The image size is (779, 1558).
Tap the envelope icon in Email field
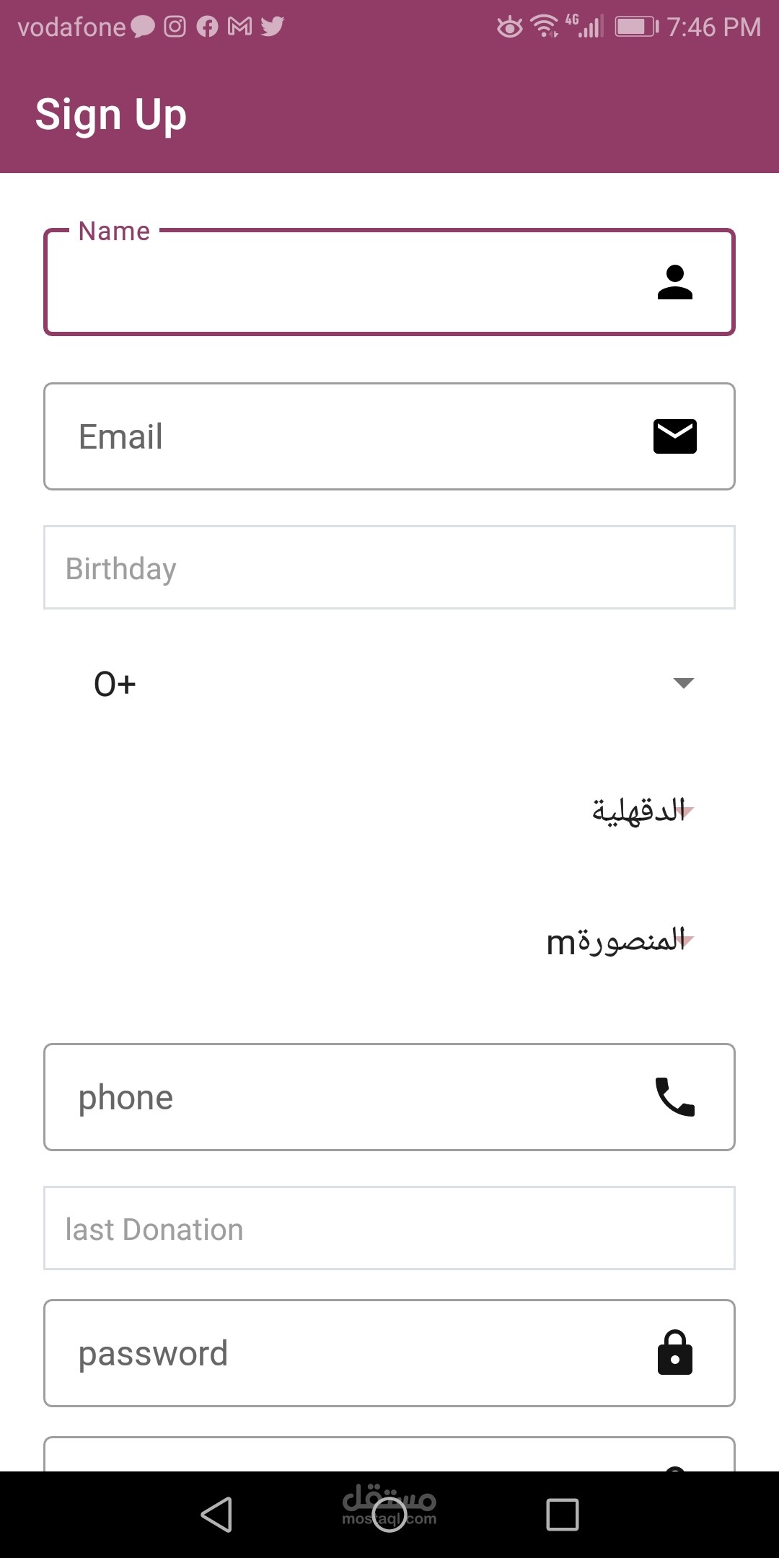click(674, 436)
